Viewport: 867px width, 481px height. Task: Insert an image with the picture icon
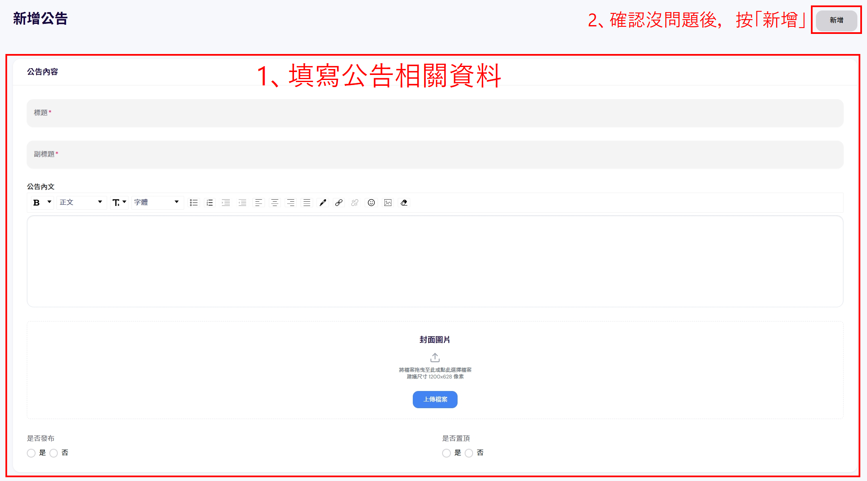[x=388, y=203]
